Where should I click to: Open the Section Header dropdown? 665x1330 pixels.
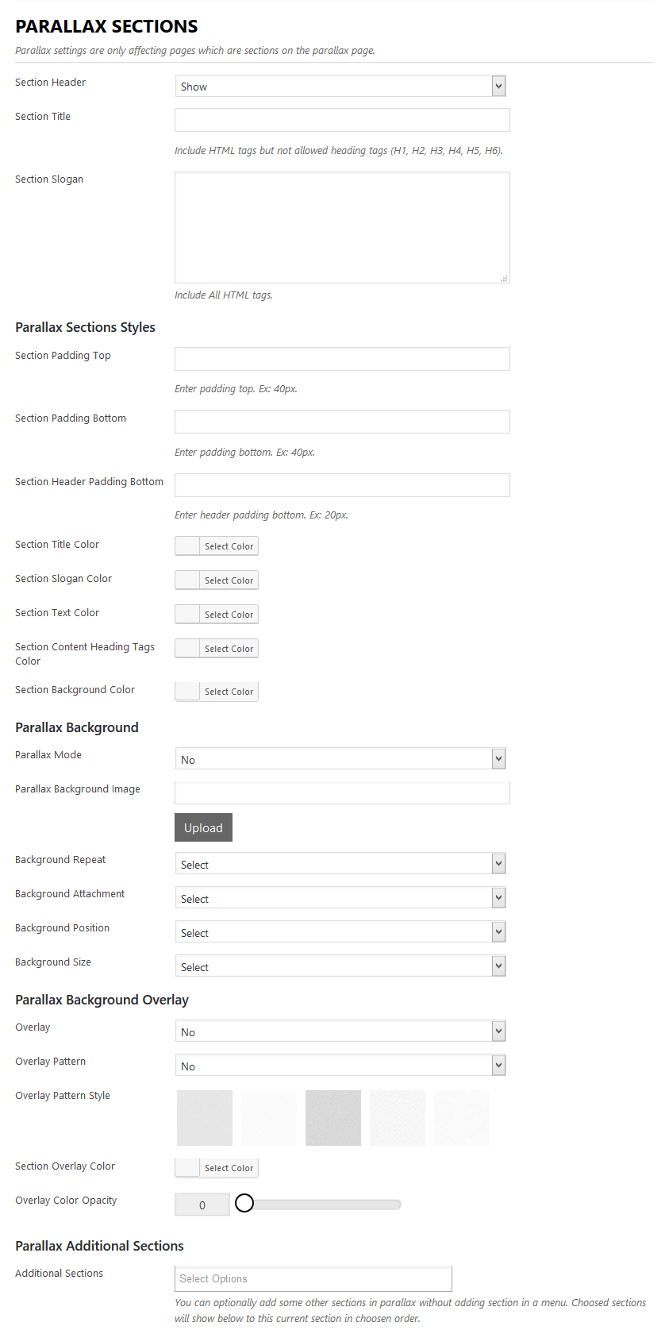click(x=340, y=87)
